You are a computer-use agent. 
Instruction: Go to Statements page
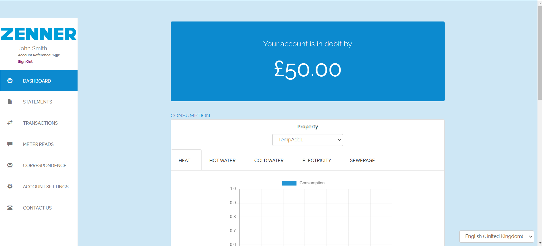pos(37,102)
